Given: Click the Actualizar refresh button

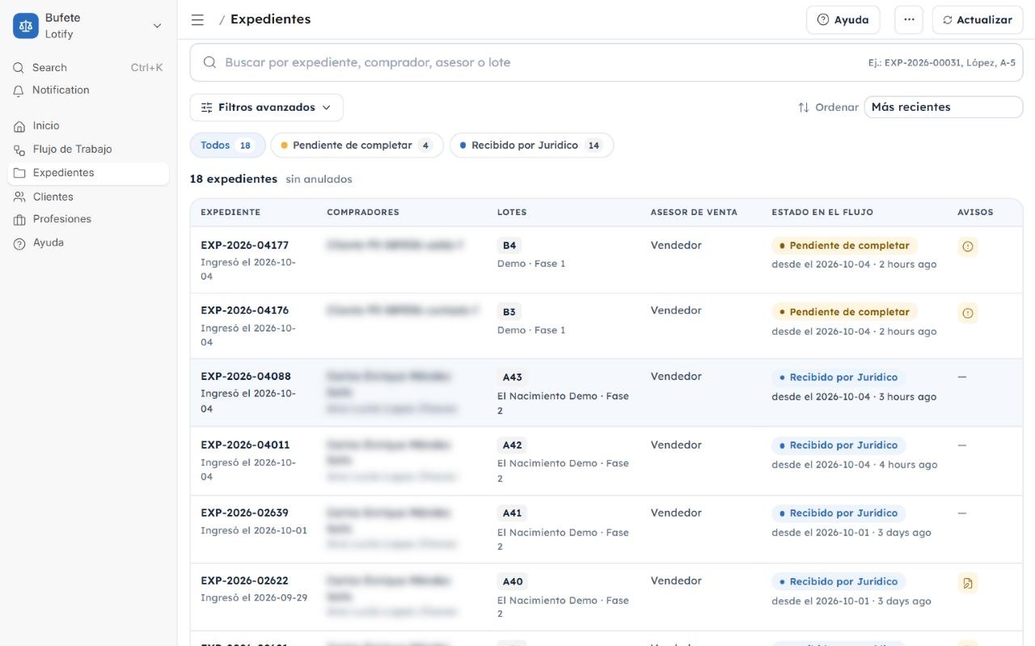Looking at the screenshot, I should click(978, 20).
